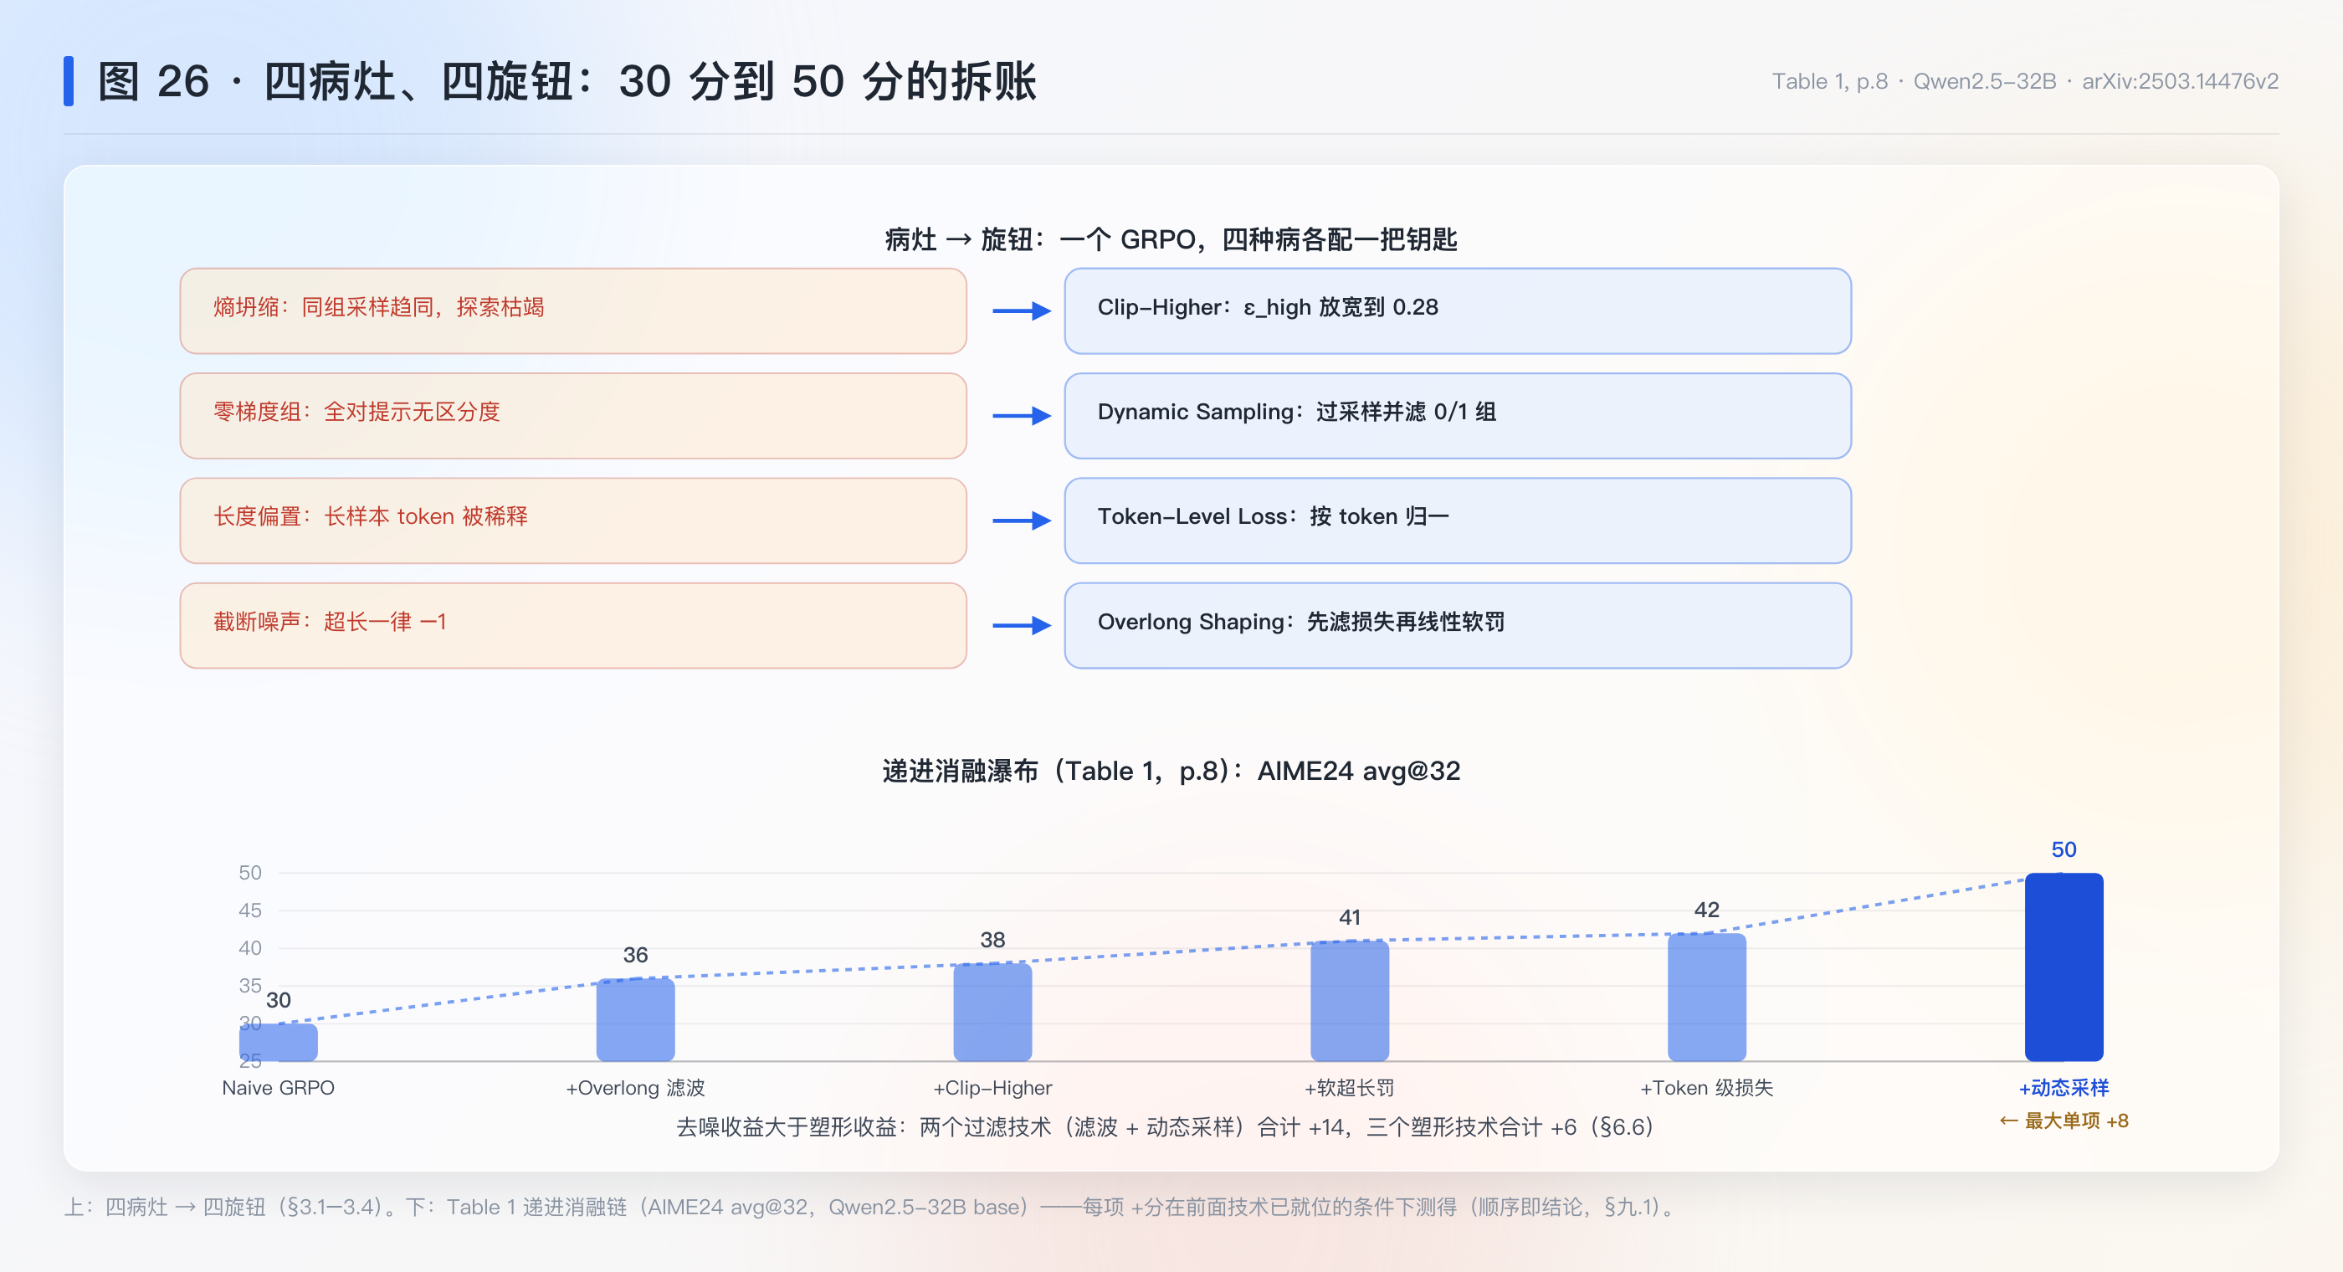Click the '+Token 级损失' bar valued 42

coord(1706,998)
